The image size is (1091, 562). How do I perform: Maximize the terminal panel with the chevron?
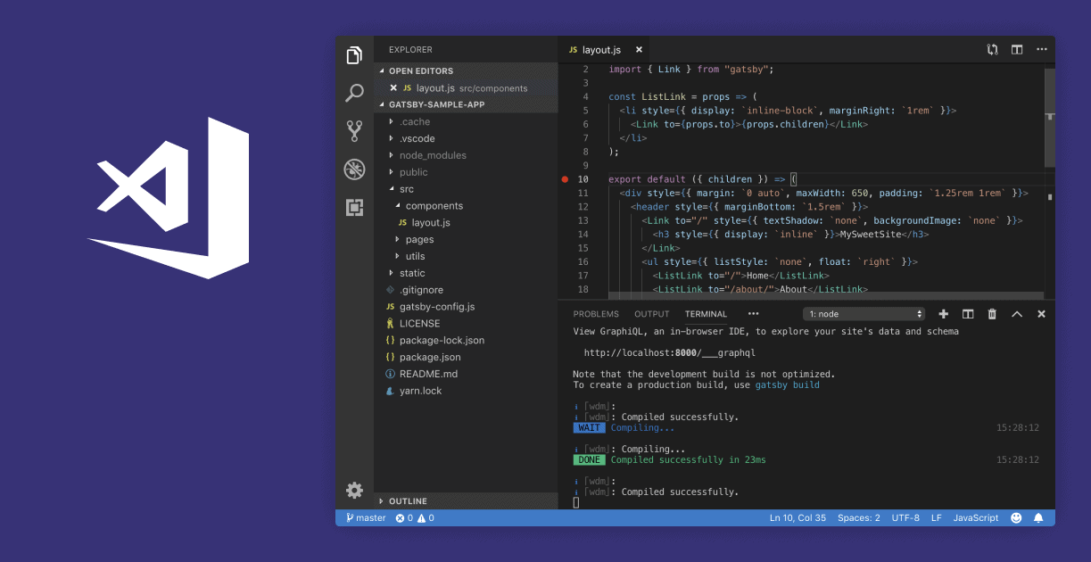[1017, 313]
